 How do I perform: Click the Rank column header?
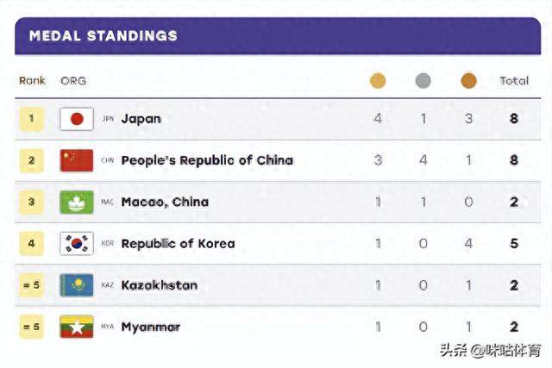[32, 81]
